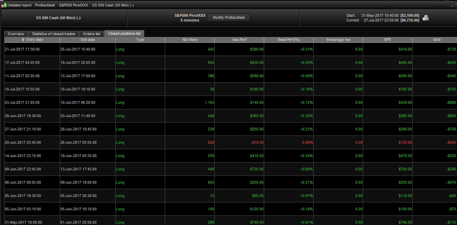This screenshot has height=225, width=457.
Task: Click the '5 minutes' timeframe label
Action: point(190,20)
